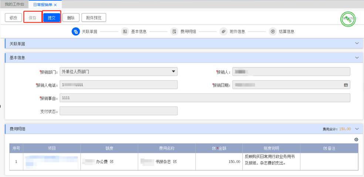Click the 提交 button

[x=51, y=18]
